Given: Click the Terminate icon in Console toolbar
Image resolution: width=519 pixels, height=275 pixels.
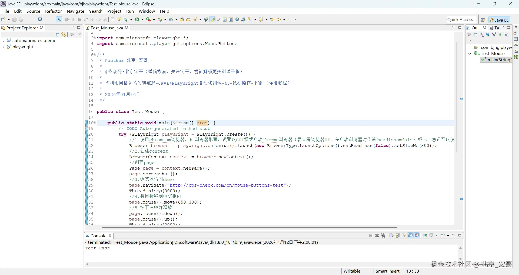Looking at the screenshot, I should (x=371, y=235).
